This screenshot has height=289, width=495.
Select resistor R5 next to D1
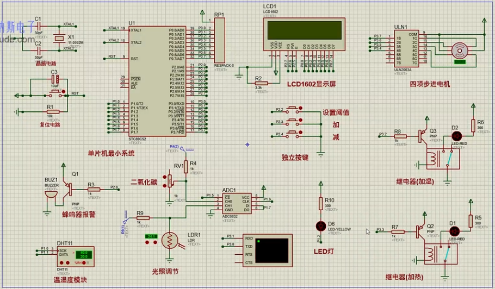pyautogui.click(x=471, y=221)
